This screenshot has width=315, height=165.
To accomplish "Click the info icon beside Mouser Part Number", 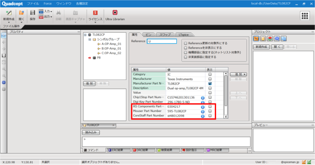I will (203, 111).
